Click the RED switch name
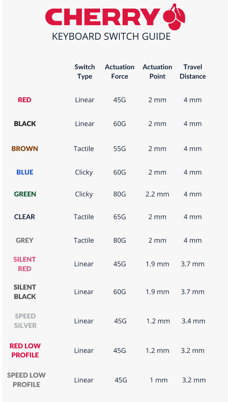The image size is (228, 402). [x=25, y=100]
